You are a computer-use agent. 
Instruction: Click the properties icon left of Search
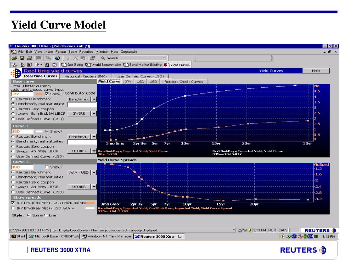point(92,58)
